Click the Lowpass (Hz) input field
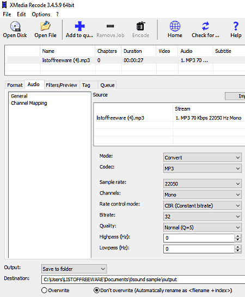The image size is (245, 297). click(x=199, y=249)
